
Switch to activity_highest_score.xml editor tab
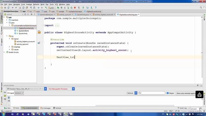(104, 15)
